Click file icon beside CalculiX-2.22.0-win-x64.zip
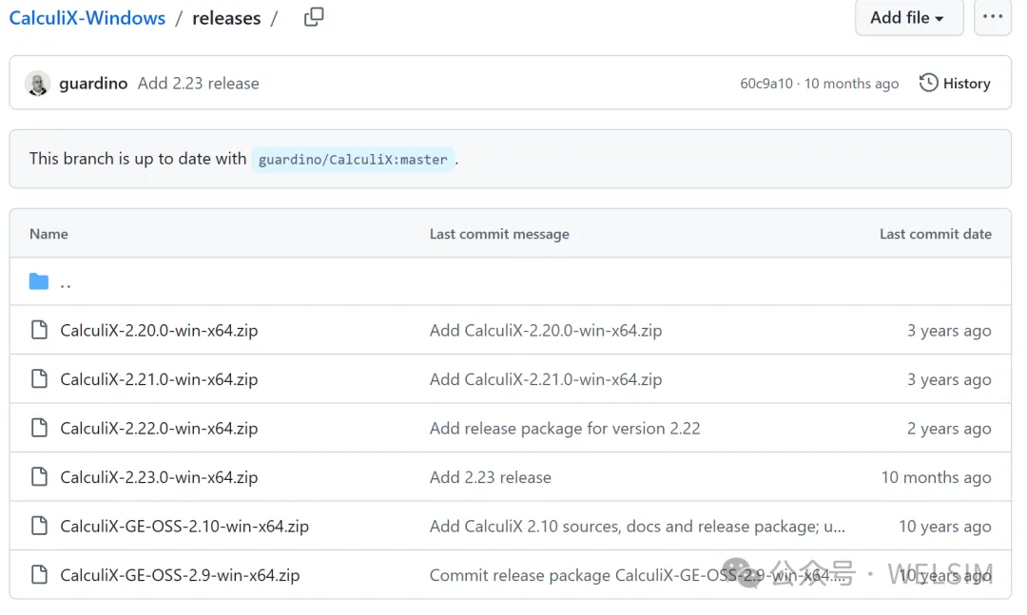This screenshot has width=1027, height=615. coord(39,428)
